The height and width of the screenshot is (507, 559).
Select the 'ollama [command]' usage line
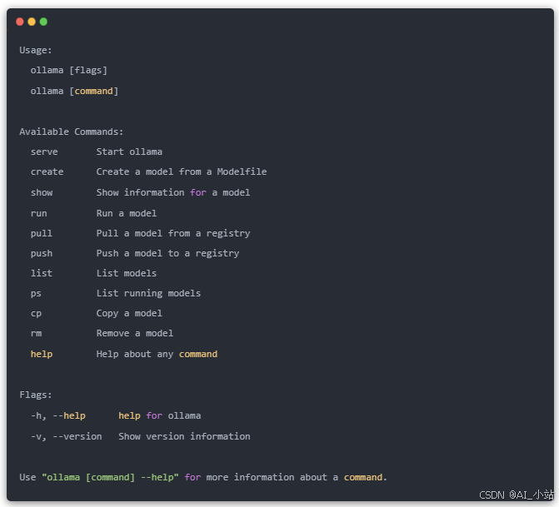point(74,92)
